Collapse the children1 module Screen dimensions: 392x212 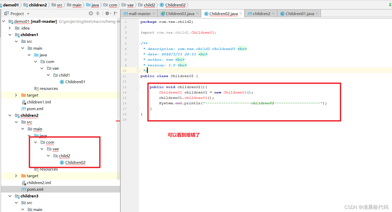10,35
